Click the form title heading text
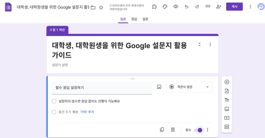 (x=119, y=50)
